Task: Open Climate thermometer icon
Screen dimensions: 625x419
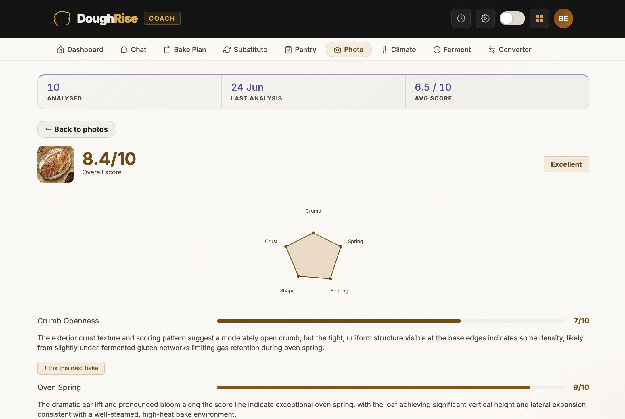Action: point(384,50)
